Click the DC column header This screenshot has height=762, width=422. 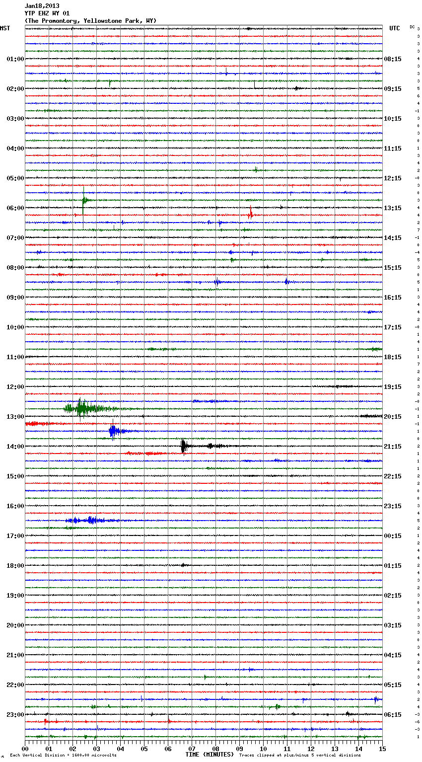tap(412, 27)
